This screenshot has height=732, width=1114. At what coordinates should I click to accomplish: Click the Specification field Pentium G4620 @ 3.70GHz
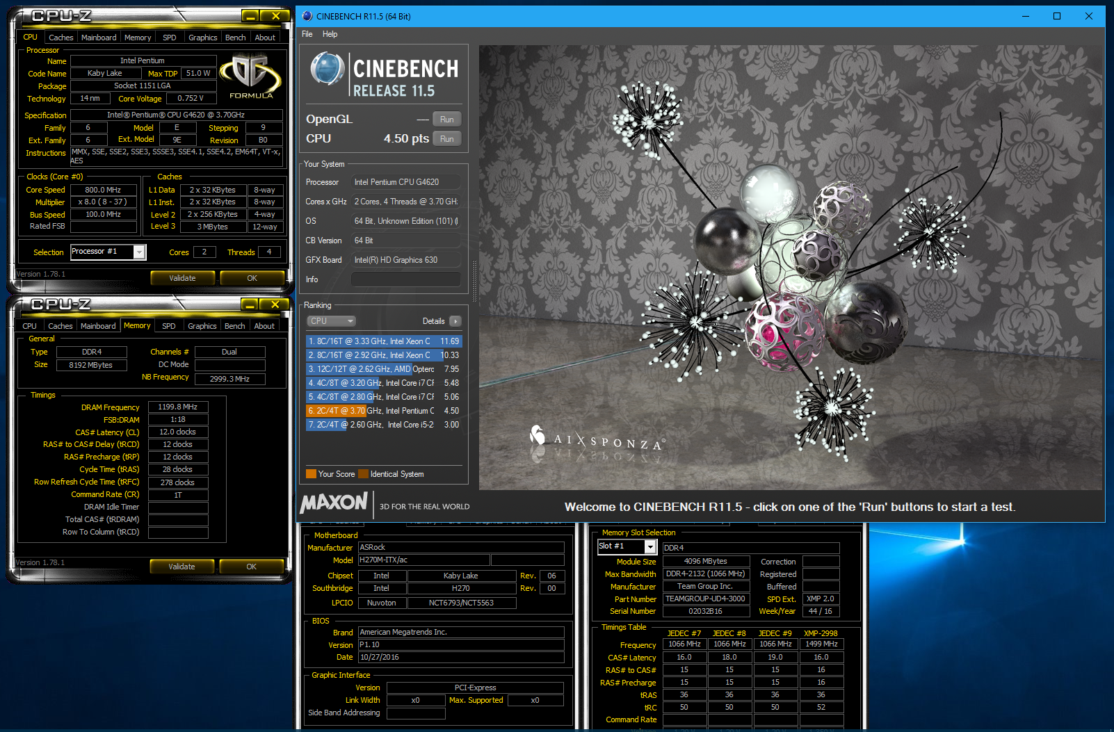[176, 115]
